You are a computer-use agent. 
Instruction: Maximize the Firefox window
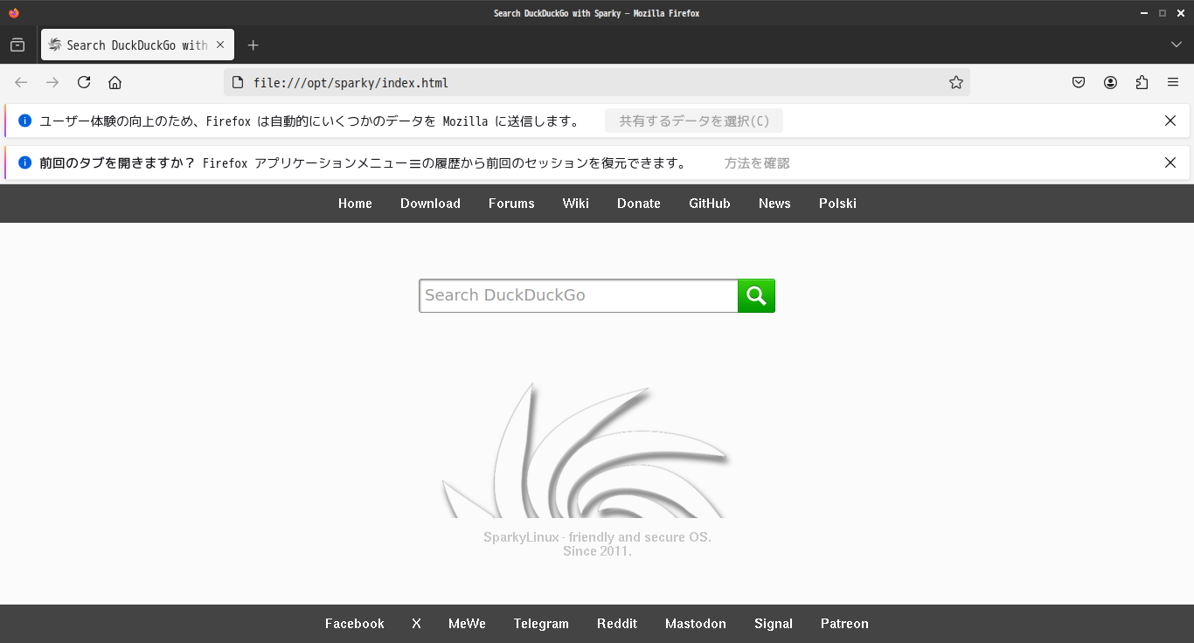point(1163,13)
